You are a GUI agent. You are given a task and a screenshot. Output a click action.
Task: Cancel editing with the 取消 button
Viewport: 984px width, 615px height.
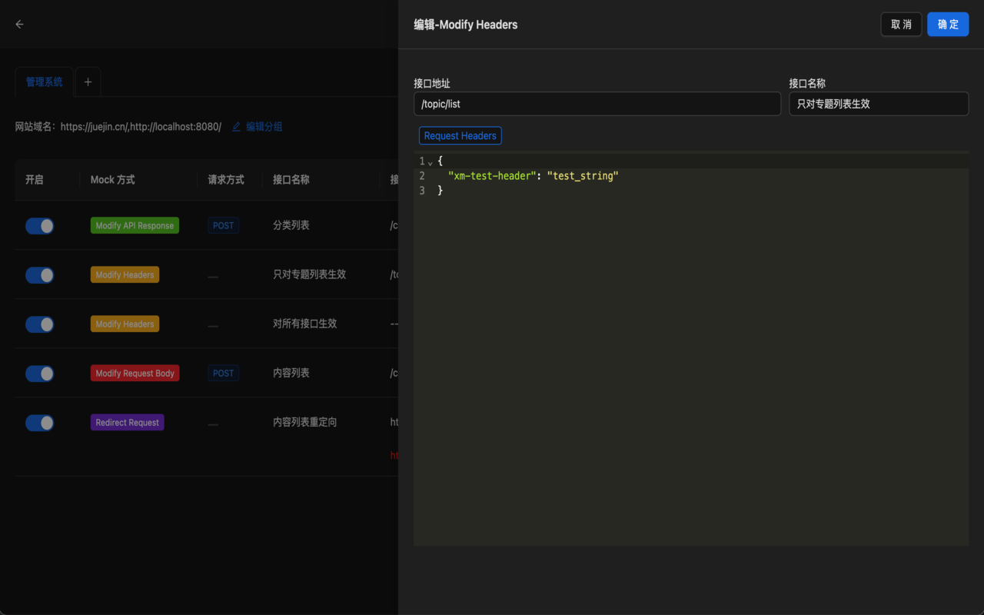tap(901, 24)
